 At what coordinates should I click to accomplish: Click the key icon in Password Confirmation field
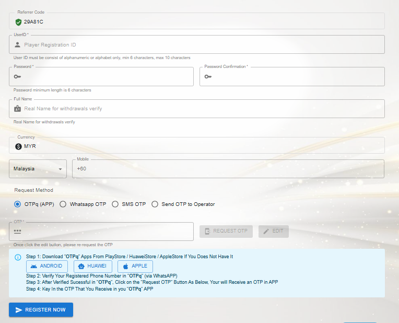pos(208,76)
